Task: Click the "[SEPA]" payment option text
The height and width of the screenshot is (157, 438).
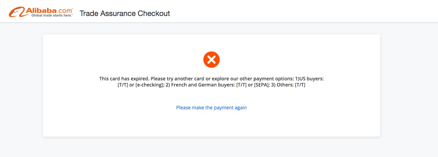Action: tap(260, 85)
